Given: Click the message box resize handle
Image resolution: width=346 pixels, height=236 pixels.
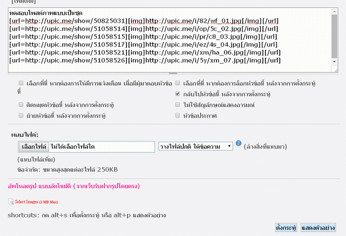Looking at the screenshot, I should (x=173, y=73).
